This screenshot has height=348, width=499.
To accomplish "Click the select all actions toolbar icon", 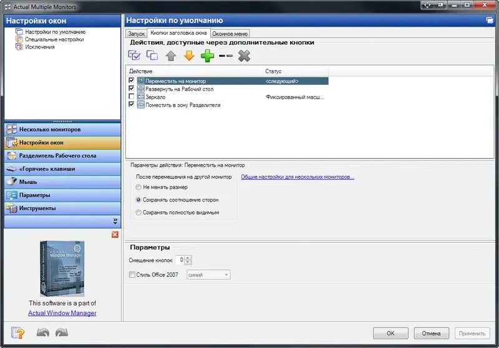I will pos(134,56).
